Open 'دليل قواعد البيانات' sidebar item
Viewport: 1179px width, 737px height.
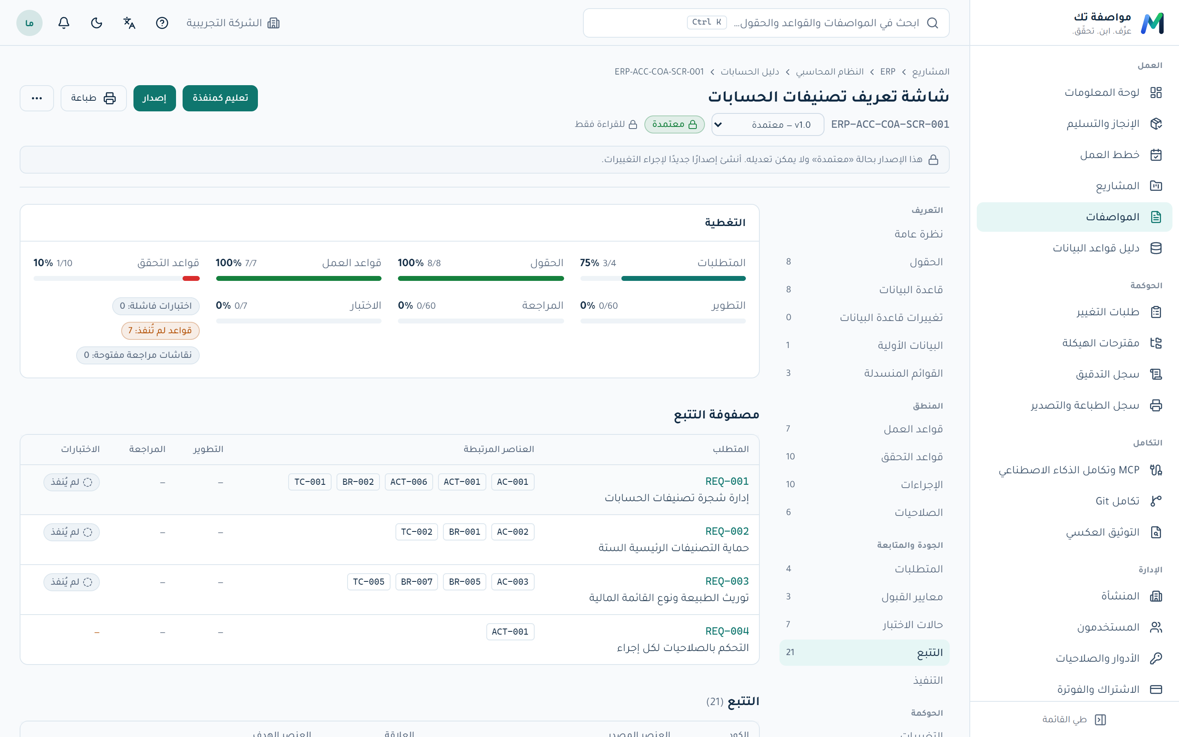click(1074, 248)
